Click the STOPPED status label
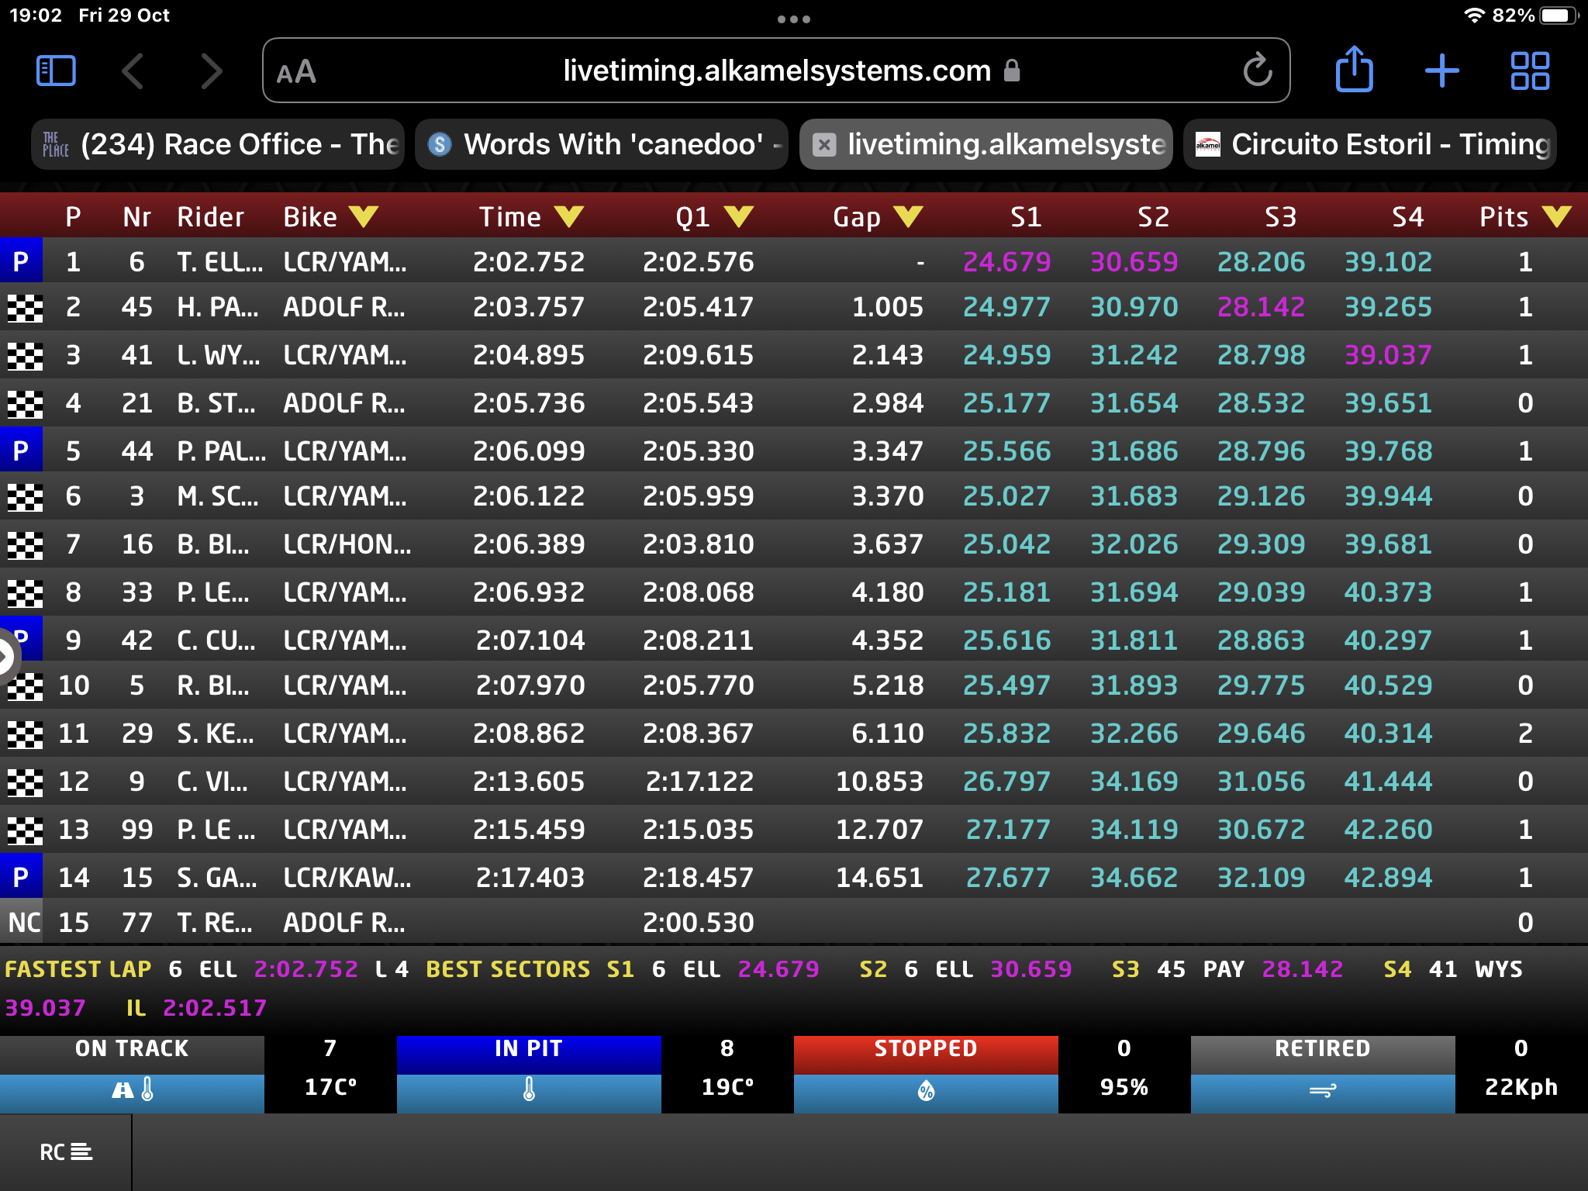The image size is (1588, 1191). point(926,1048)
